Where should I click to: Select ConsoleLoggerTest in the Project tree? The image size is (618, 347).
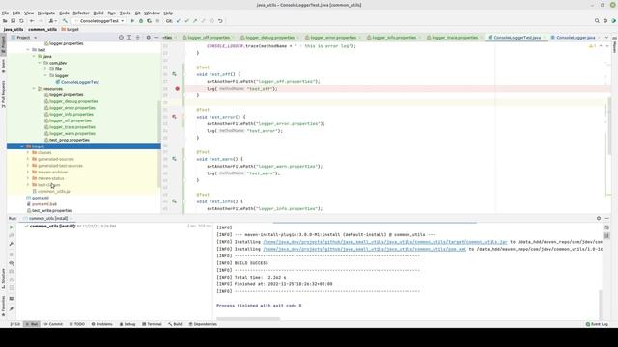point(80,82)
